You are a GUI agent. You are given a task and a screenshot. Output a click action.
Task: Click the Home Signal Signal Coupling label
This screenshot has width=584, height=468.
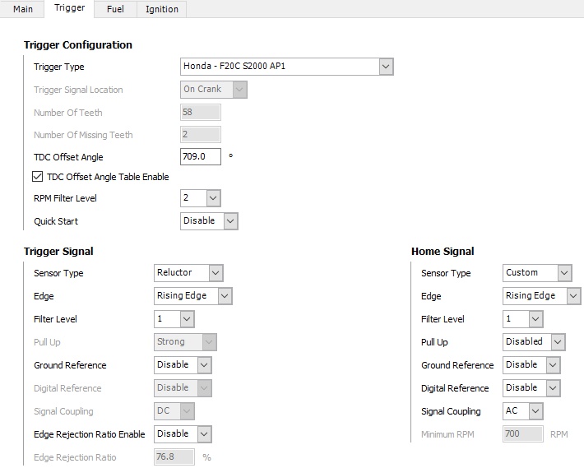point(451,411)
